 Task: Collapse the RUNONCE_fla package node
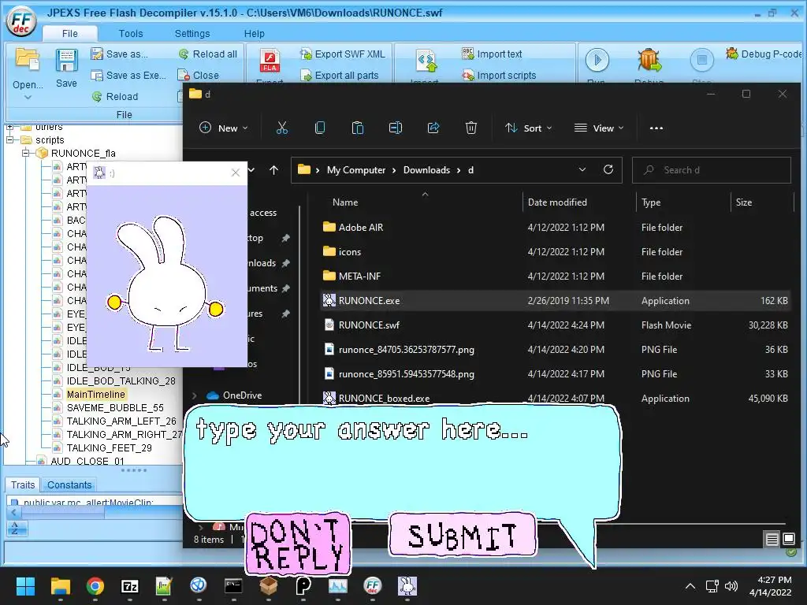(25, 154)
